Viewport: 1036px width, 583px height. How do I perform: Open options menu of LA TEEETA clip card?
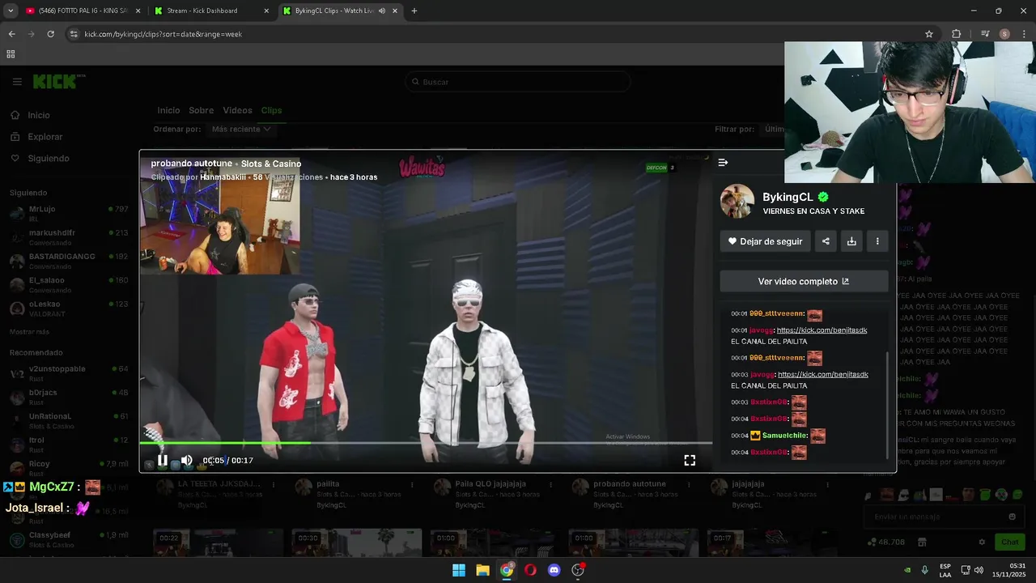point(274,485)
